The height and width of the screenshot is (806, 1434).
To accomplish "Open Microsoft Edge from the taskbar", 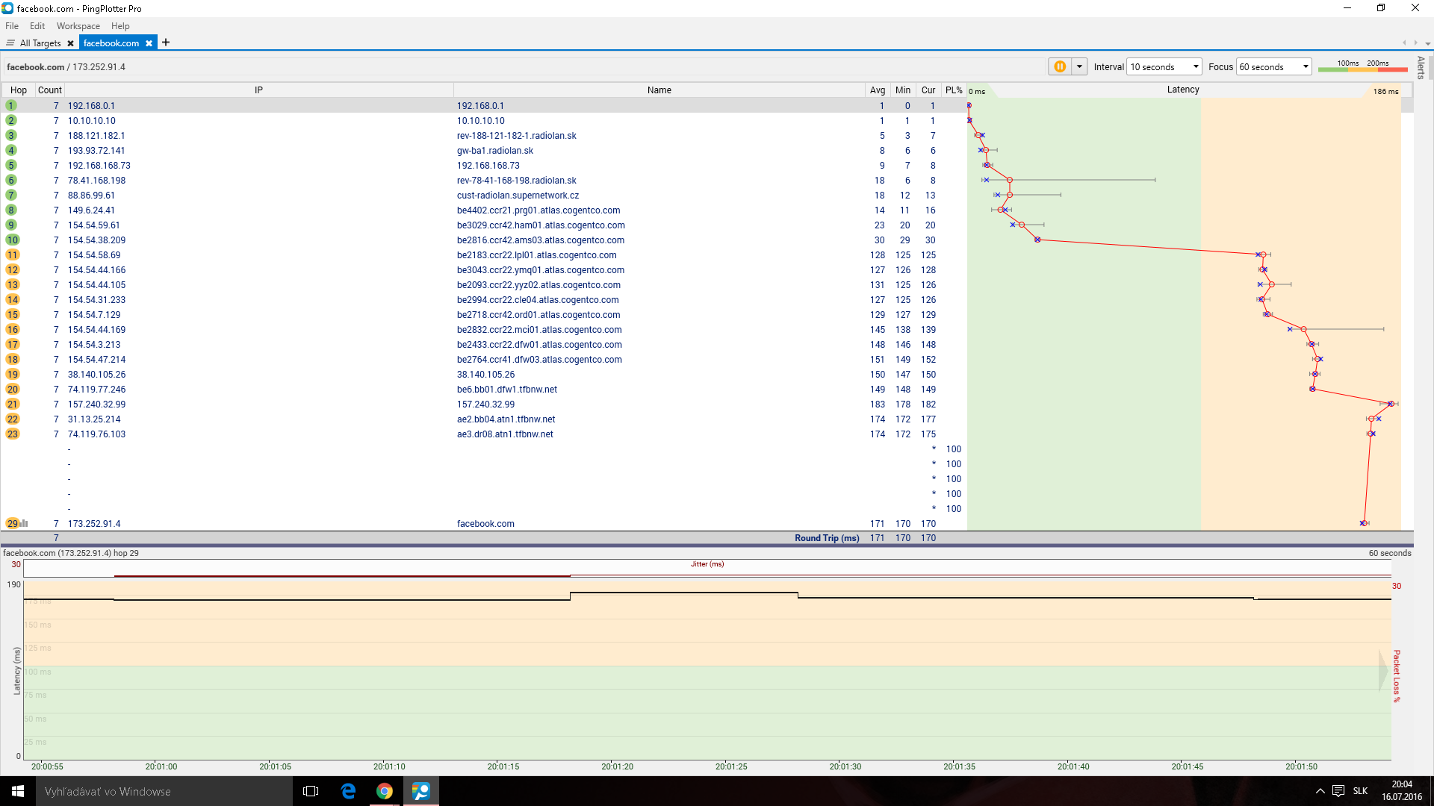I will tap(348, 791).
